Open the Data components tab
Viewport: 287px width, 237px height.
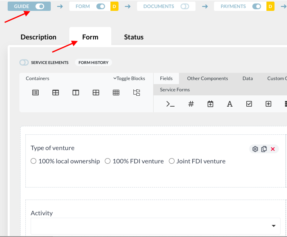click(x=247, y=78)
